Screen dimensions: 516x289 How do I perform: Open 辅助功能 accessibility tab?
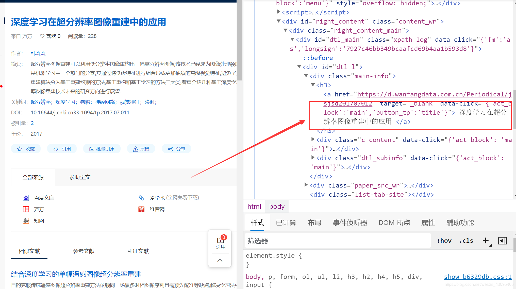tap(460, 223)
